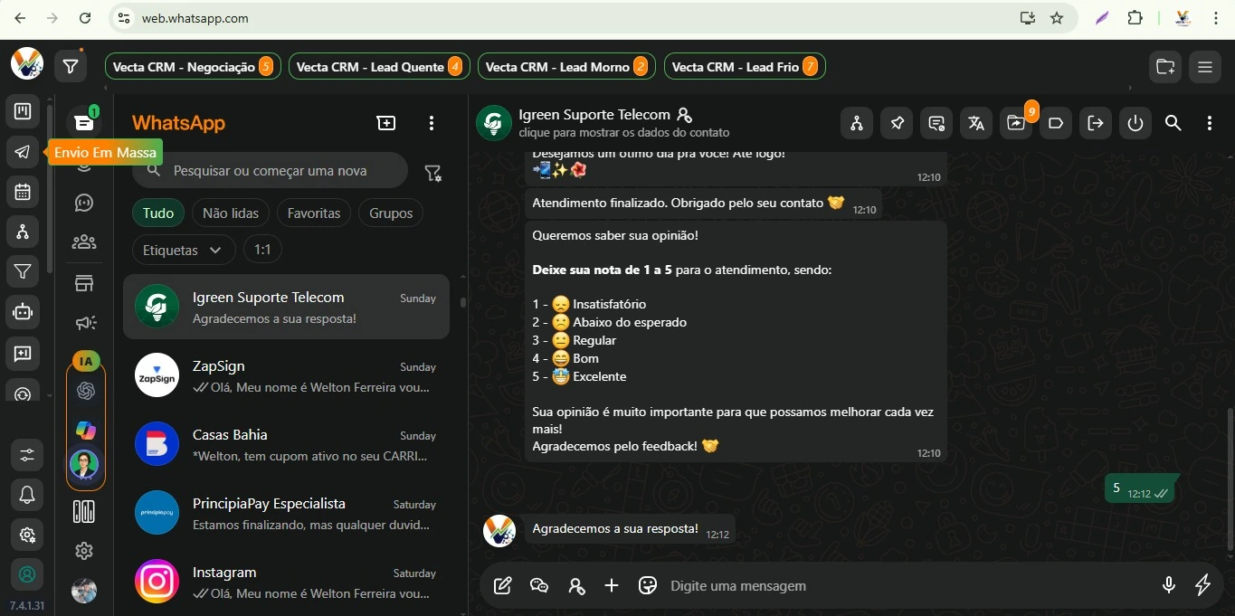1235x616 pixels.
Task: Open the voice microphone icon
Action: coord(1169,586)
